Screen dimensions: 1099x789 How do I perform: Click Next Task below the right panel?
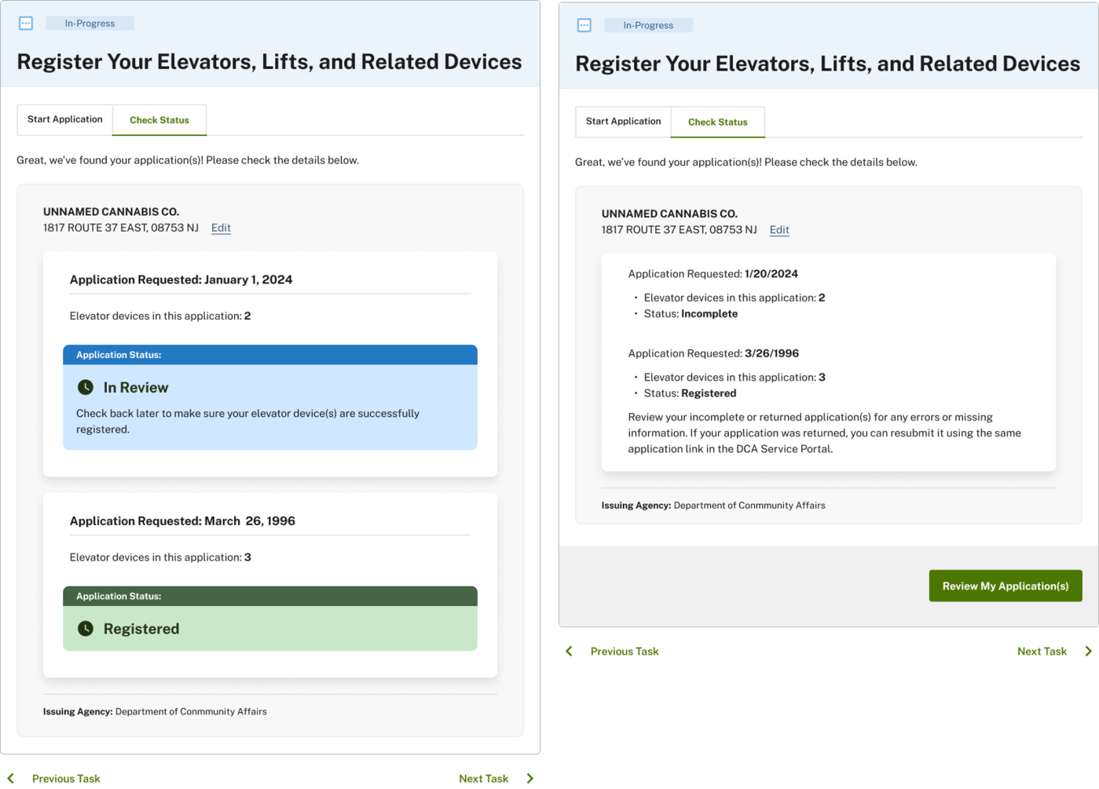(1042, 651)
